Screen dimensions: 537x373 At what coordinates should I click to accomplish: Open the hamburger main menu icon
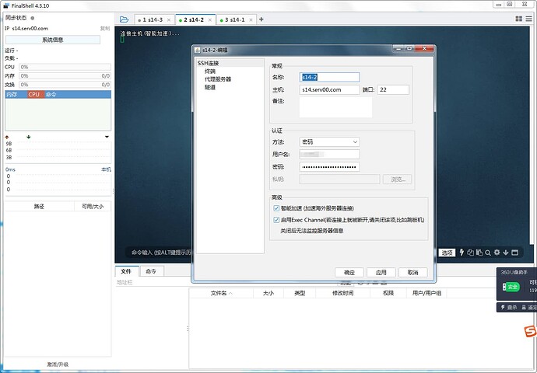[529, 19]
